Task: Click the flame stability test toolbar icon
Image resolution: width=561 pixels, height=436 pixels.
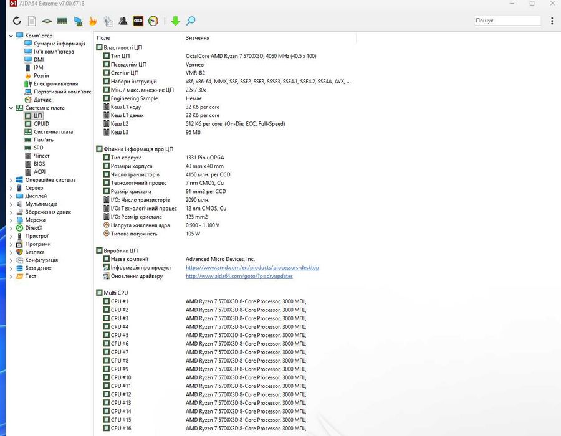Action: point(93,21)
